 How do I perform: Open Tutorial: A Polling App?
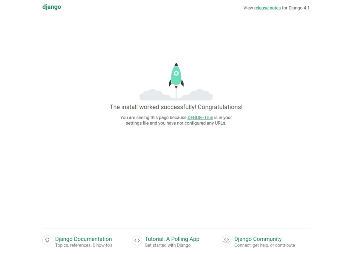click(172, 239)
